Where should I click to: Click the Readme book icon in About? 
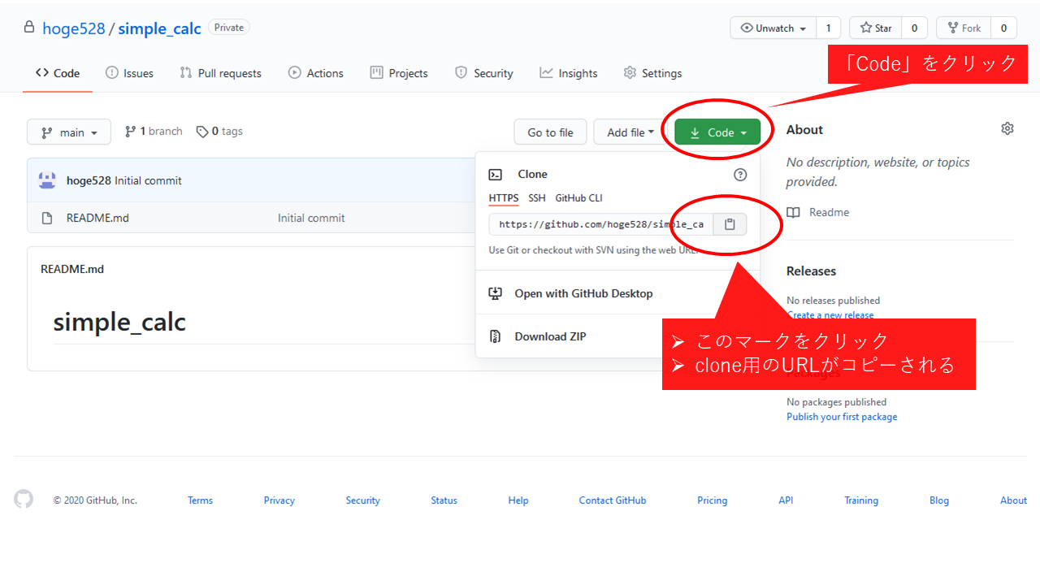click(x=793, y=212)
